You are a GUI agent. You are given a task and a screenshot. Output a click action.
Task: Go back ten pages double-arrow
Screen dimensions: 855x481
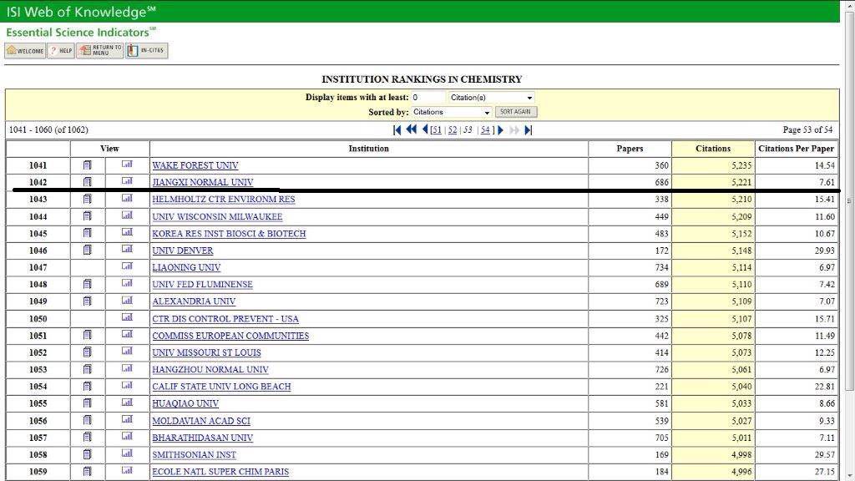click(411, 130)
